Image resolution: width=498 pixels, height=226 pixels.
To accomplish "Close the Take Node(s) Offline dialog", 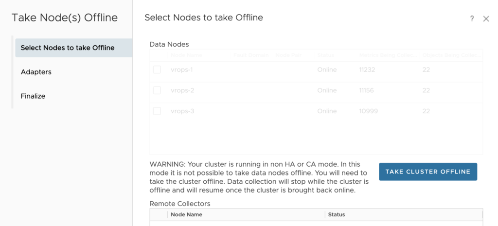I will [x=486, y=18].
